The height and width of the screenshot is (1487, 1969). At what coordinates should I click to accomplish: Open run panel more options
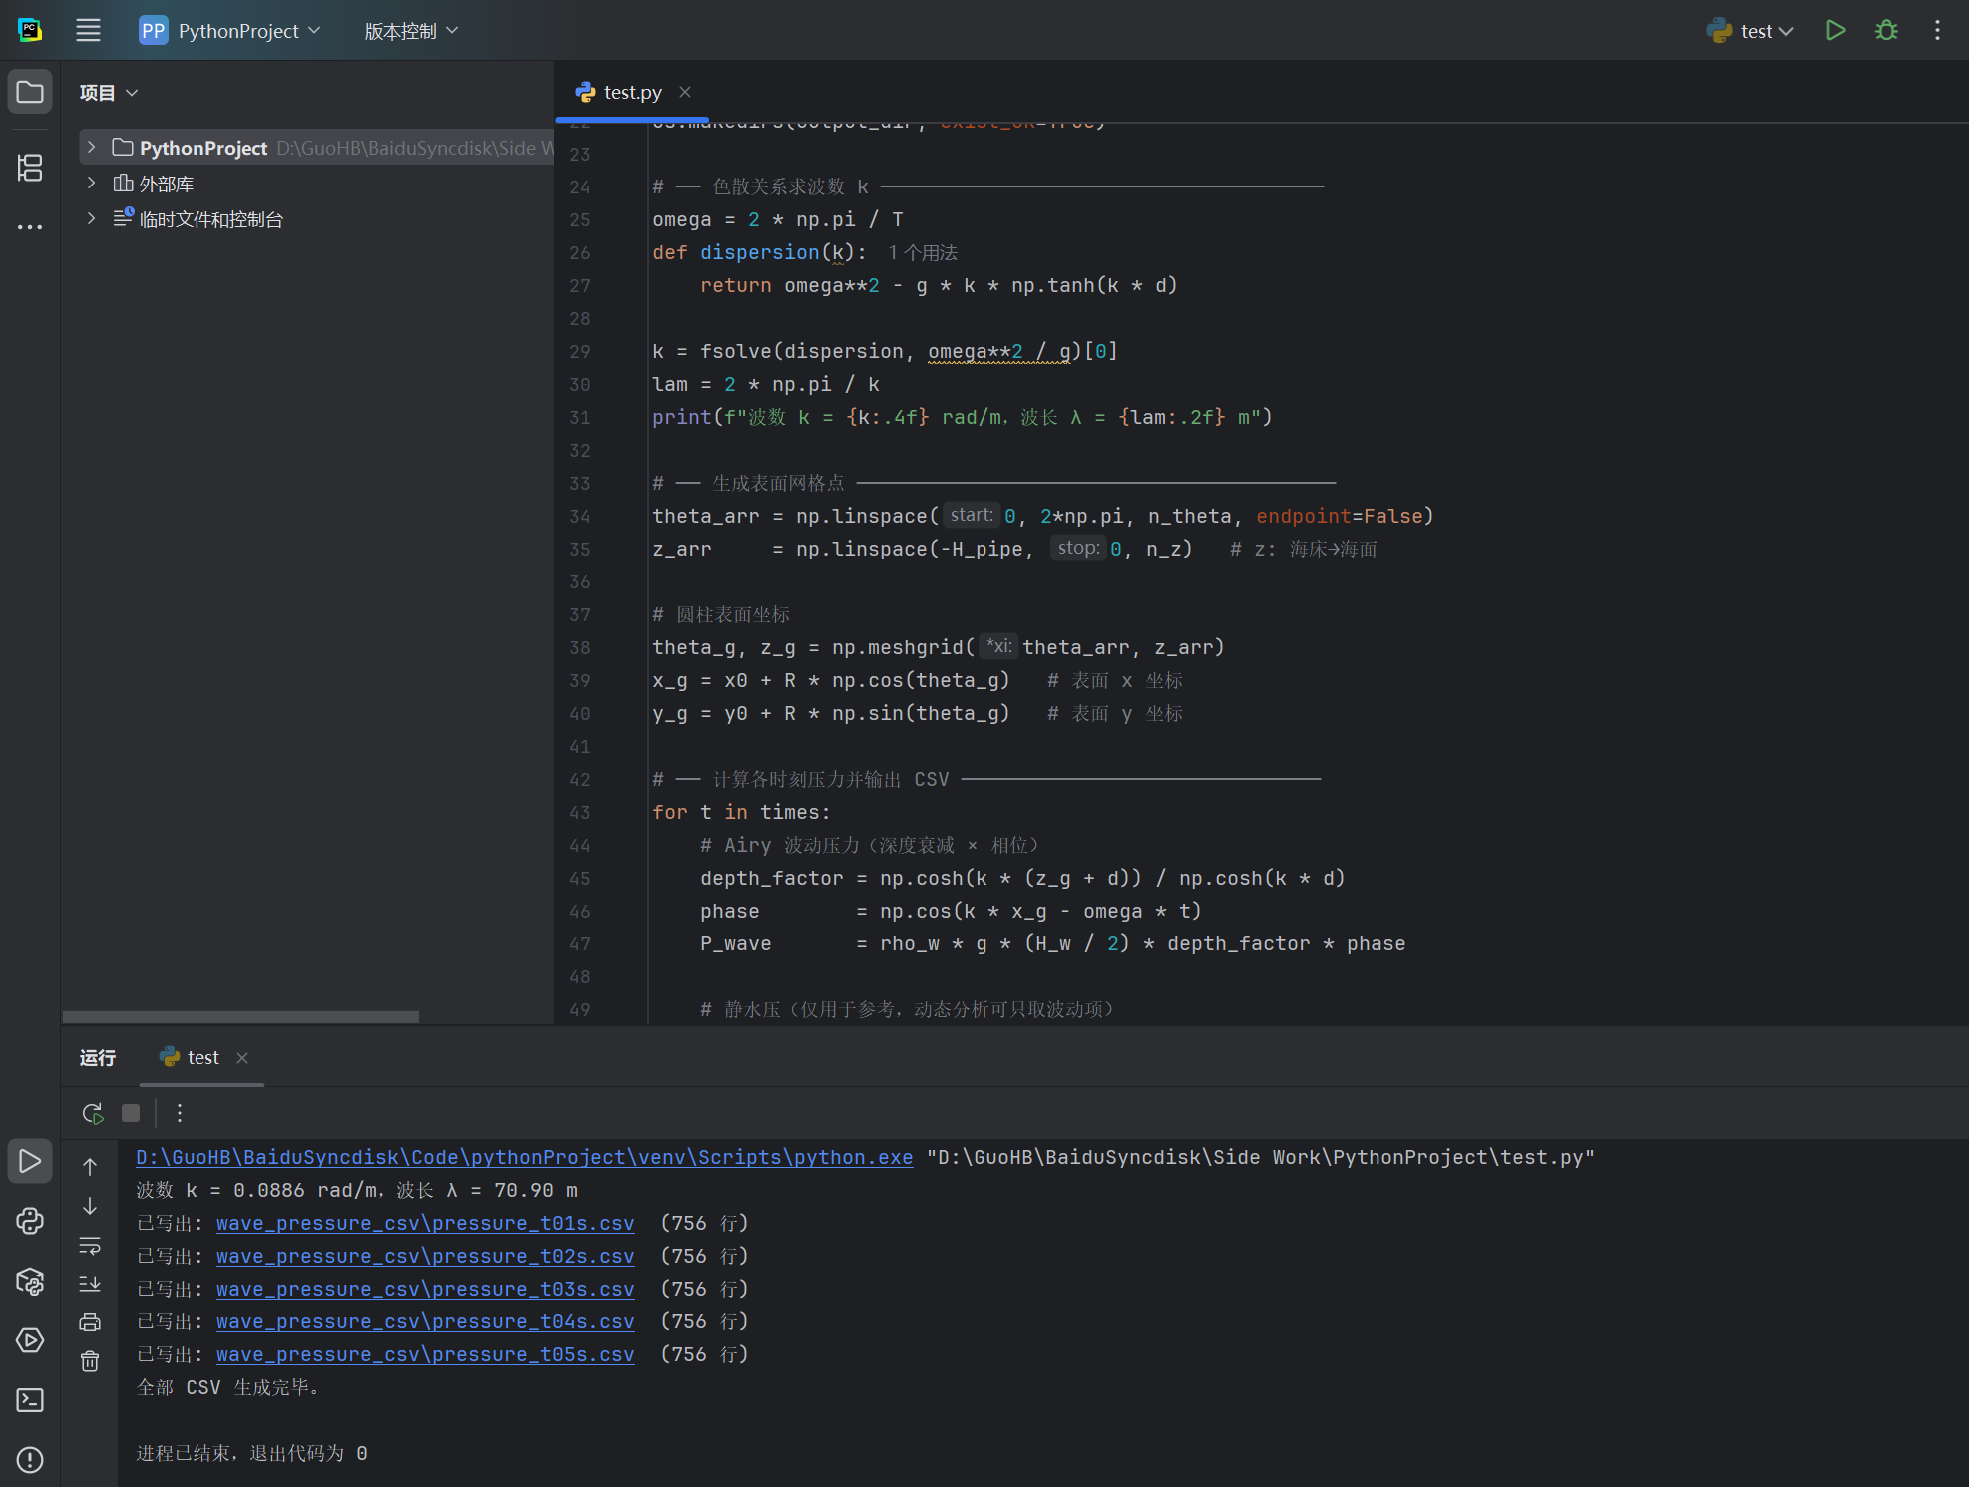click(180, 1113)
